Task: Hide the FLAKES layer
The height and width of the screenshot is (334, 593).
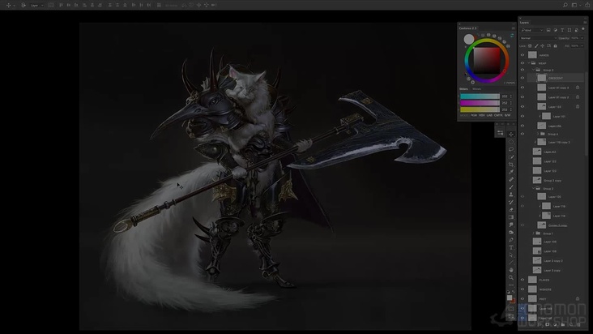Action: point(523,280)
